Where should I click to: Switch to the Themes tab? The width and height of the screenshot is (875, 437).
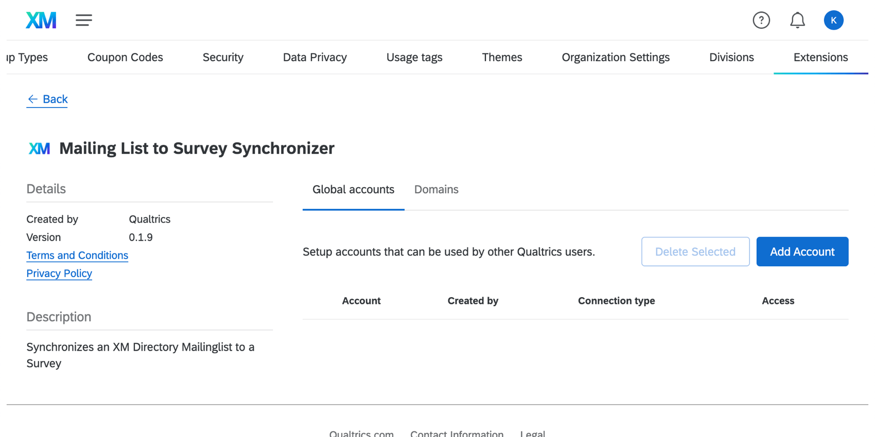click(x=502, y=58)
